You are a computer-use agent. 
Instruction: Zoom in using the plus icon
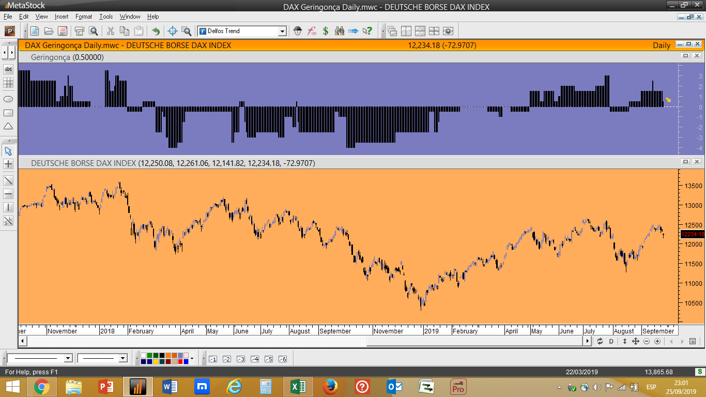click(657, 341)
